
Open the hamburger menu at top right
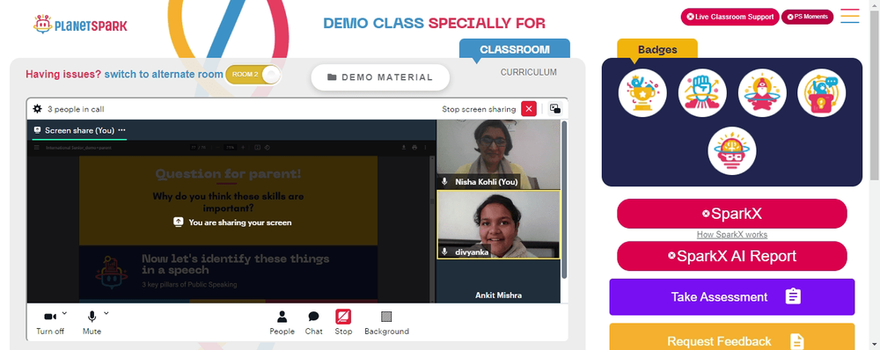(850, 16)
